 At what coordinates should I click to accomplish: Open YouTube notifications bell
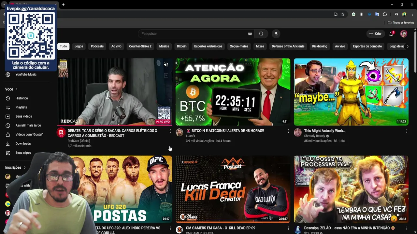392,34
